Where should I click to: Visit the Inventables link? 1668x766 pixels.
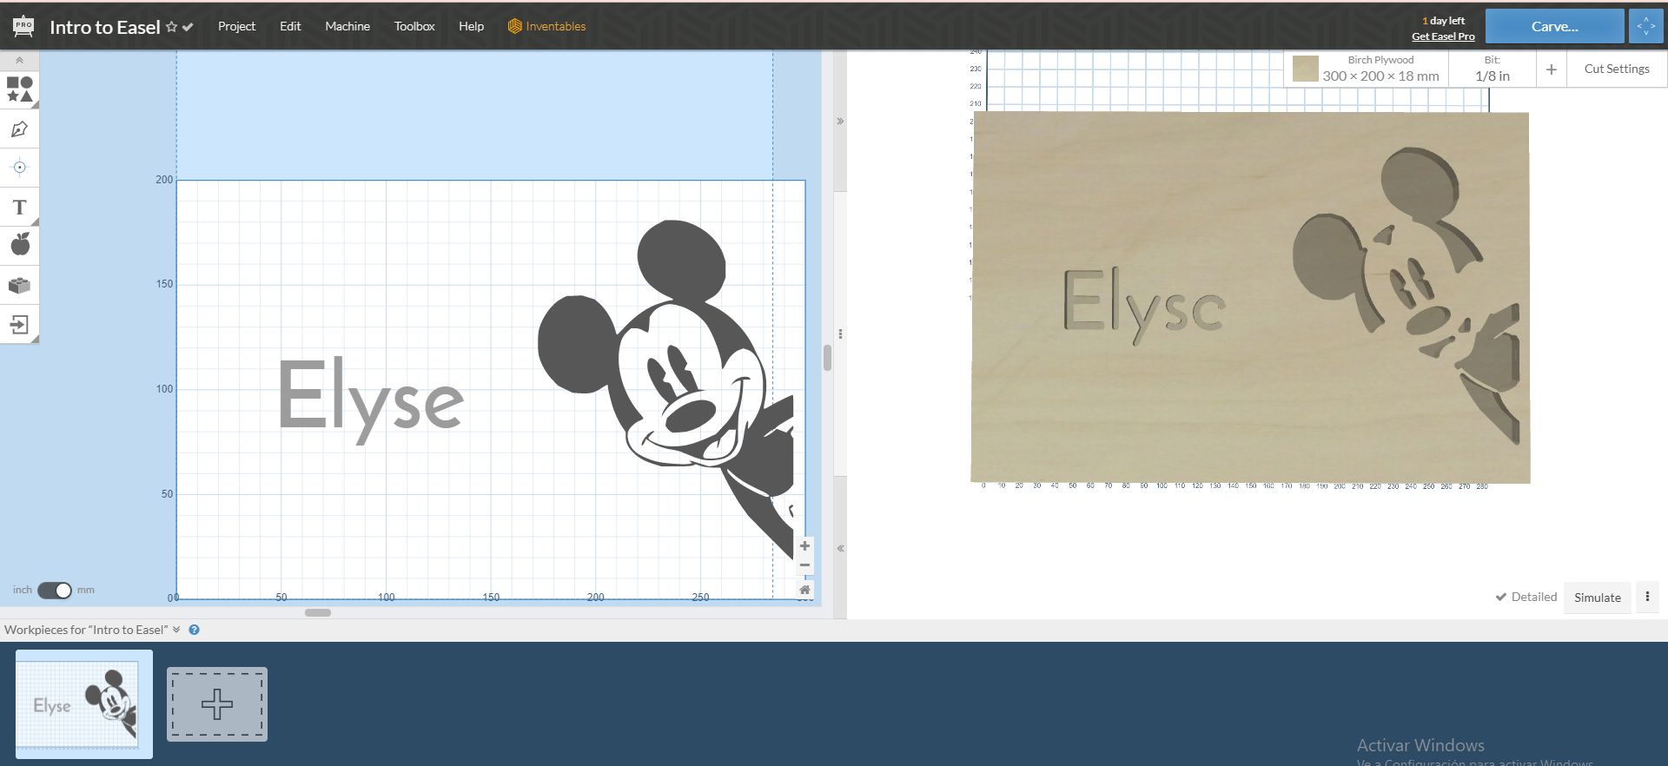pos(546,26)
